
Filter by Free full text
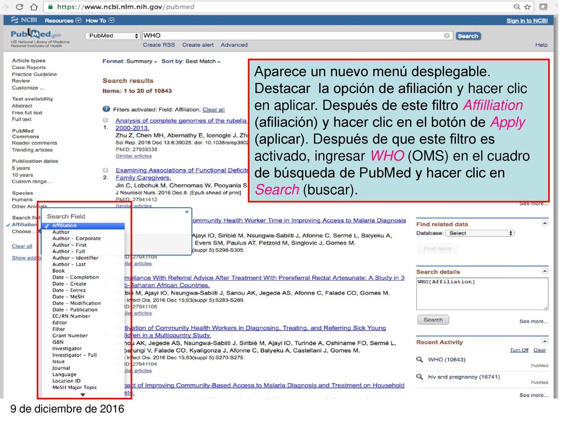click(27, 113)
